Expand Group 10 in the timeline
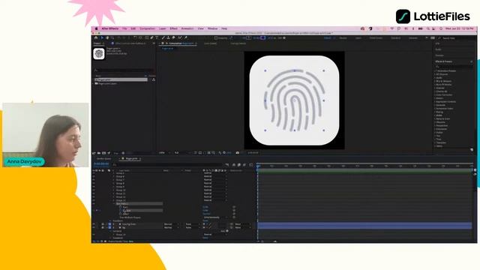 point(114,190)
